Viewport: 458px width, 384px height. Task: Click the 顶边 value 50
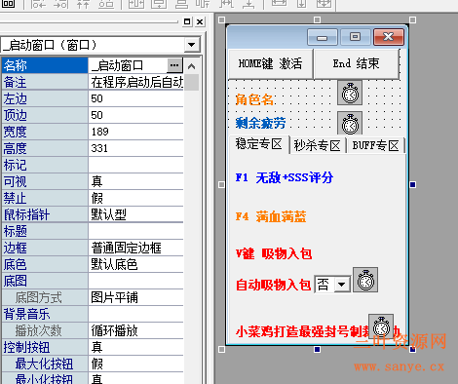[x=135, y=115]
